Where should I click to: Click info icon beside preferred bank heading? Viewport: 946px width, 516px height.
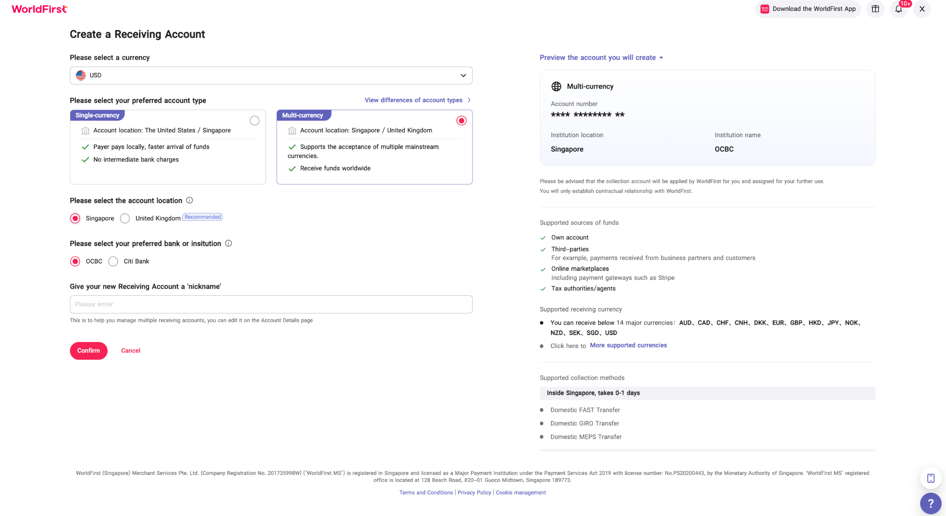tap(228, 243)
